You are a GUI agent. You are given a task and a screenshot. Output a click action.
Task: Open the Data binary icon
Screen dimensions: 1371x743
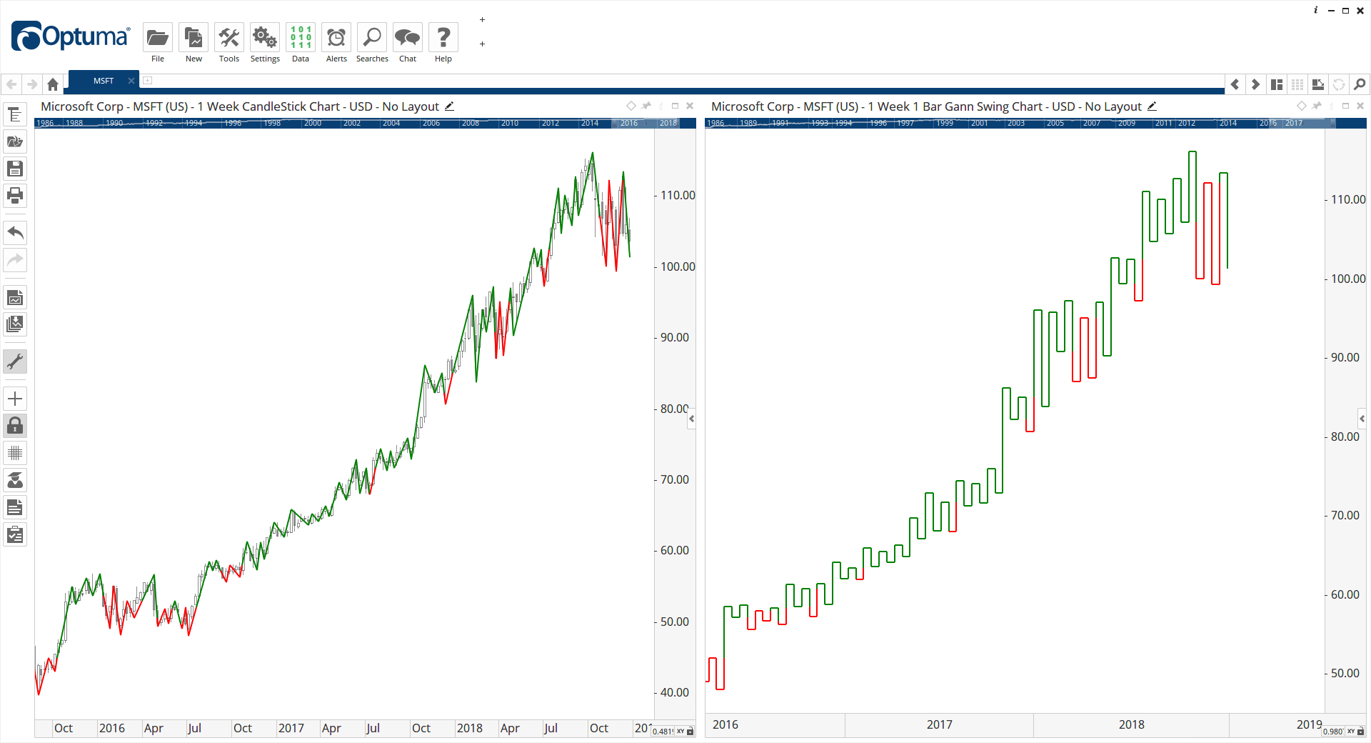point(301,37)
